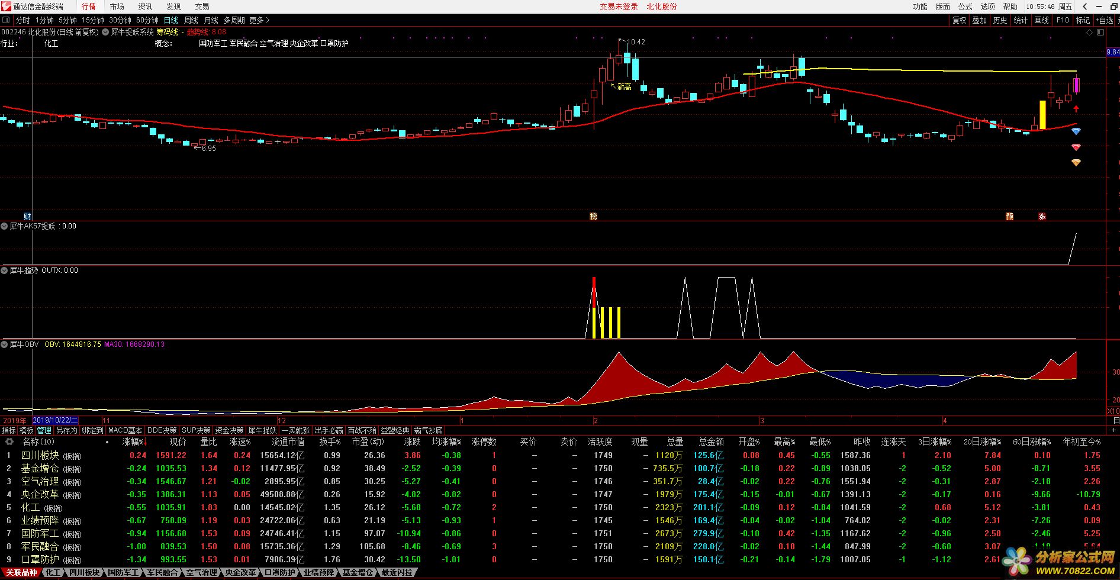Open the 功能 menu
The image size is (1120, 580).
pyautogui.click(x=920, y=7)
